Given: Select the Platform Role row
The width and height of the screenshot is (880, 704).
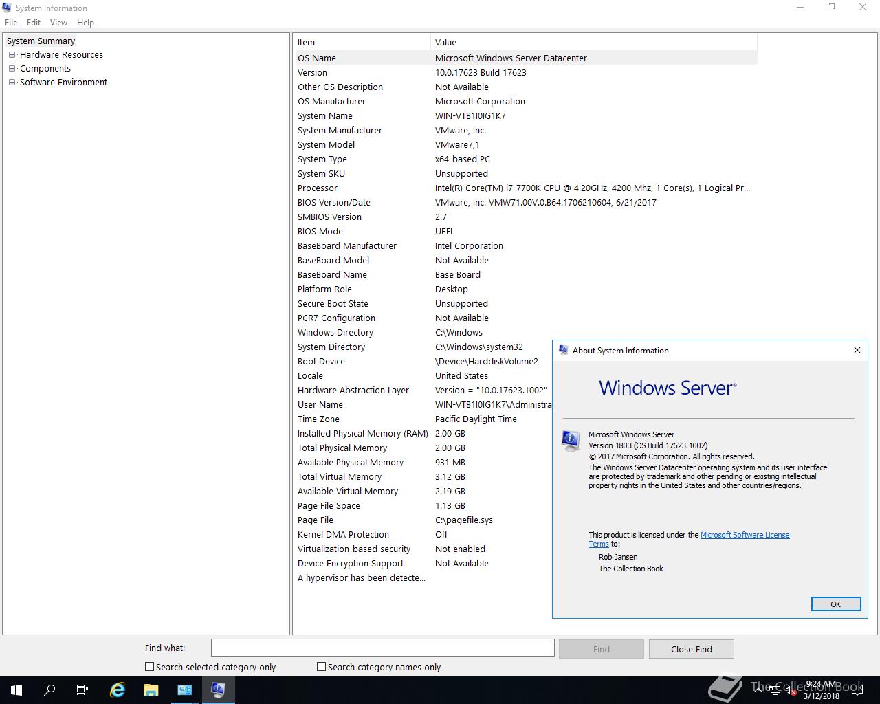Looking at the screenshot, I should point(527,289).
